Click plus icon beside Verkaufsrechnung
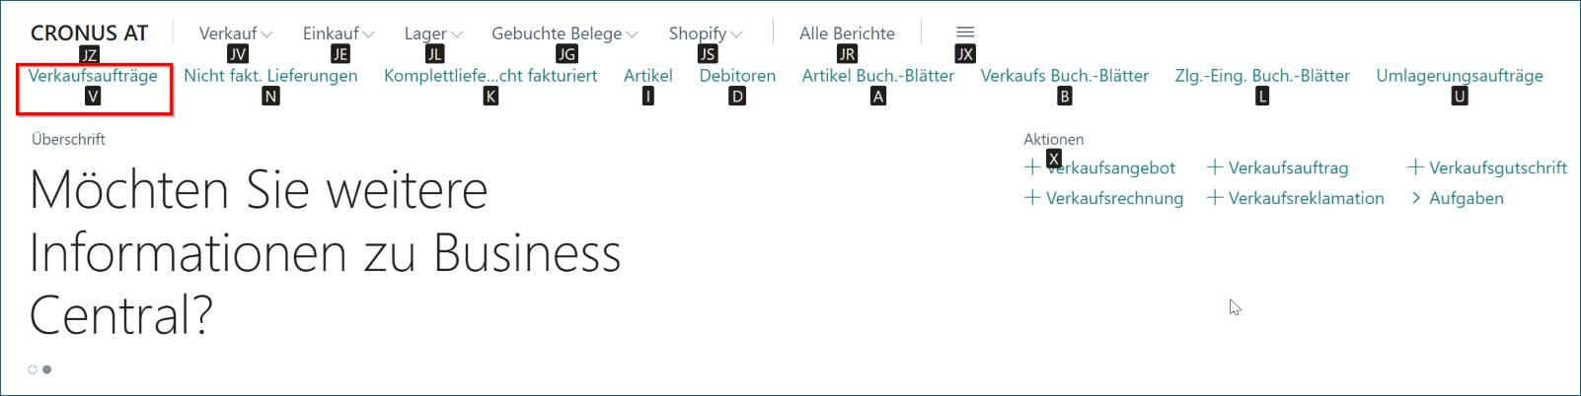 1032,198
